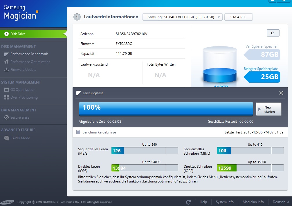Open Performance Optimization in the sidebar

[x=30, y=62]
